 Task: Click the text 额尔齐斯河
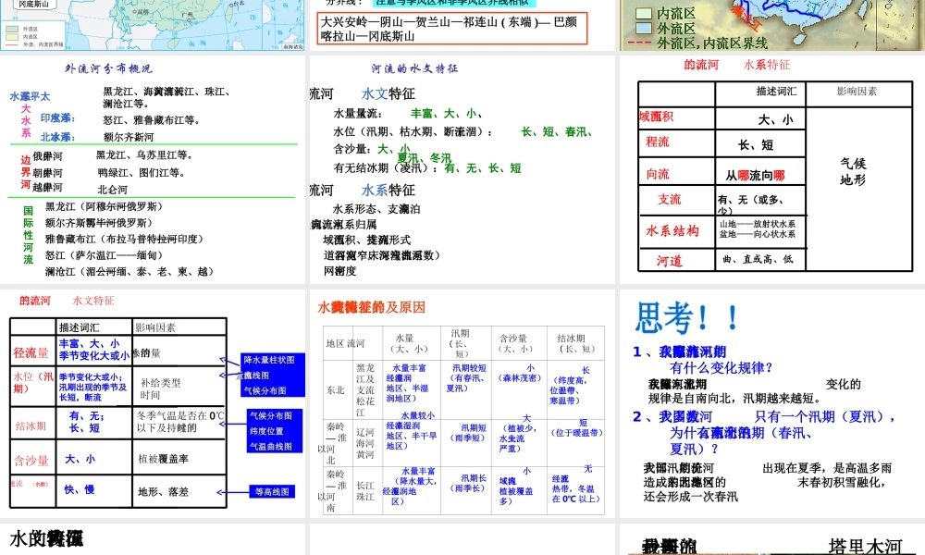(x=129, y=137)
